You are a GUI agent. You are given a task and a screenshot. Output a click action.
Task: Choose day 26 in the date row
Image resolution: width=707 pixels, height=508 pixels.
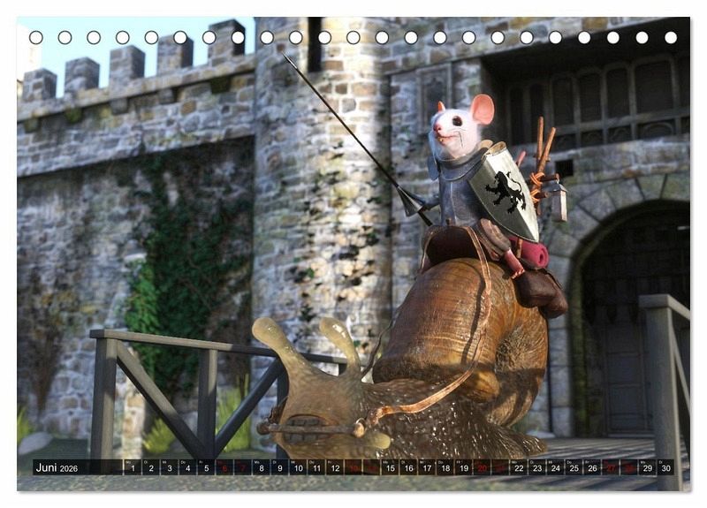click(592, 467)
